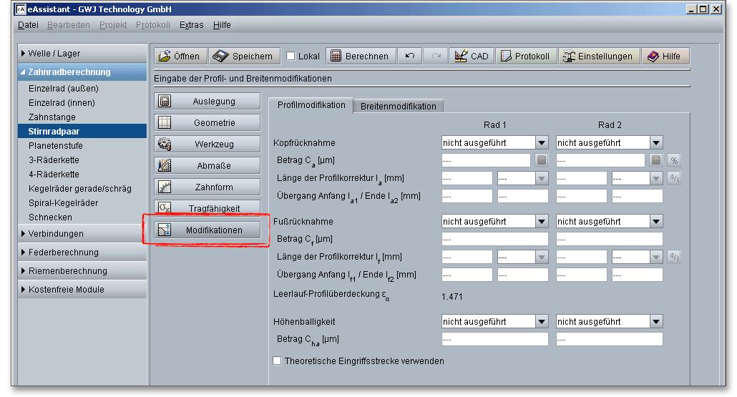The image size is (737, 397).
Task: Click the Geometrie button
Action: click(x=207, y=123)
